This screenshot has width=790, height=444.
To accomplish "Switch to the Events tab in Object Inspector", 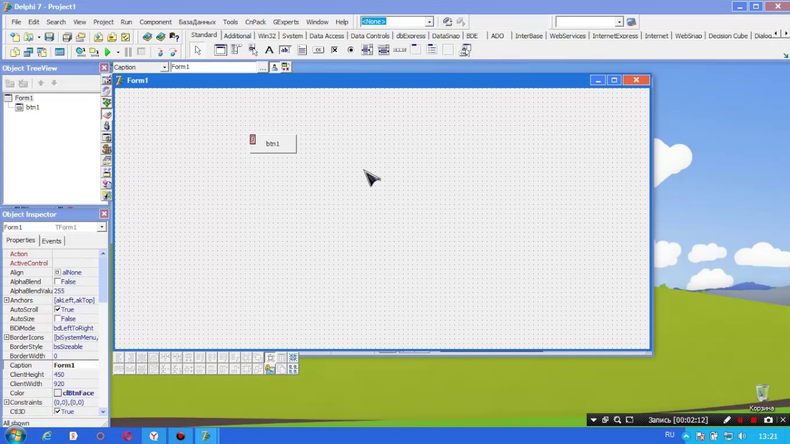I will point(51,241).
